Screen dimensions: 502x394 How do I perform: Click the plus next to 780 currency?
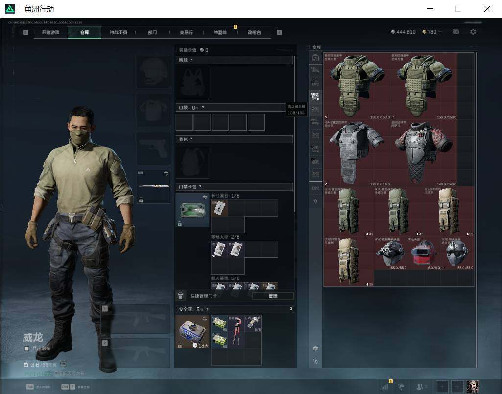click(440, 32)
